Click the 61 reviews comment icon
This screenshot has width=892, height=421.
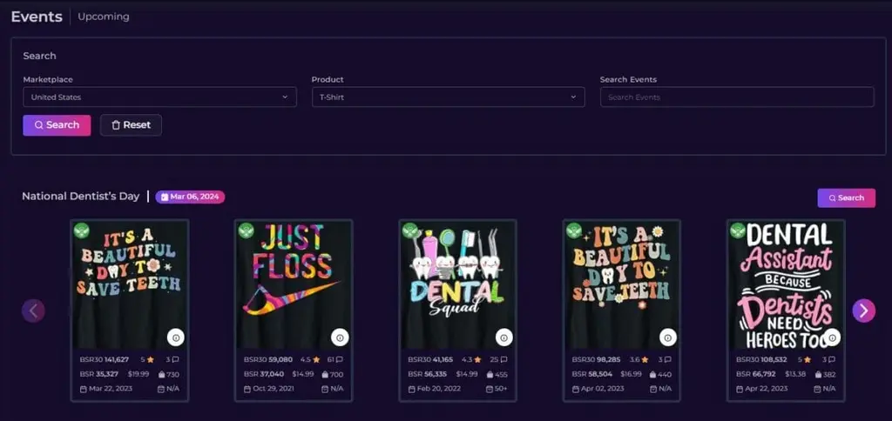[340, 359]
